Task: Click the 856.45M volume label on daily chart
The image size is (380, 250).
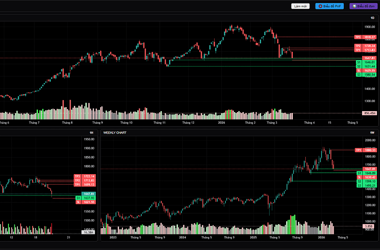Action: pos(369,113)
